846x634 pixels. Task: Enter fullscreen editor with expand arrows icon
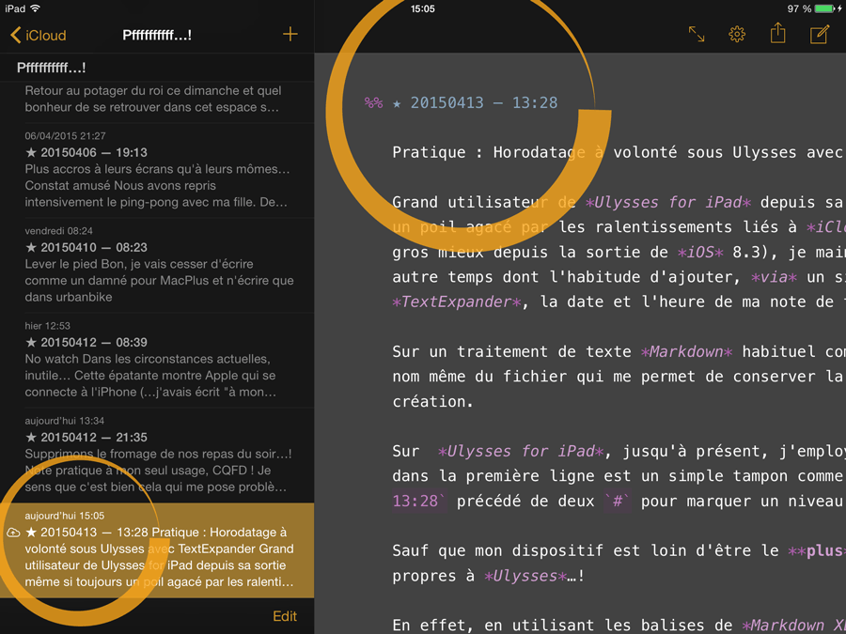[697, 35]
